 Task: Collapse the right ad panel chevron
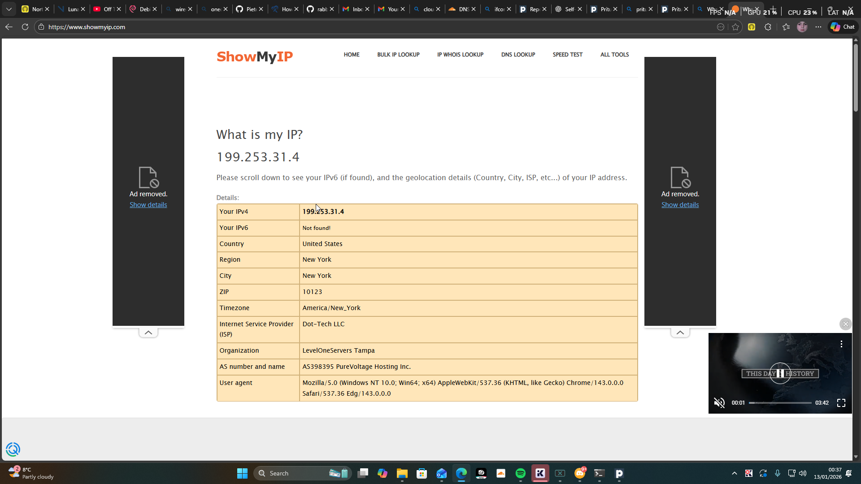tap(680, 333)
